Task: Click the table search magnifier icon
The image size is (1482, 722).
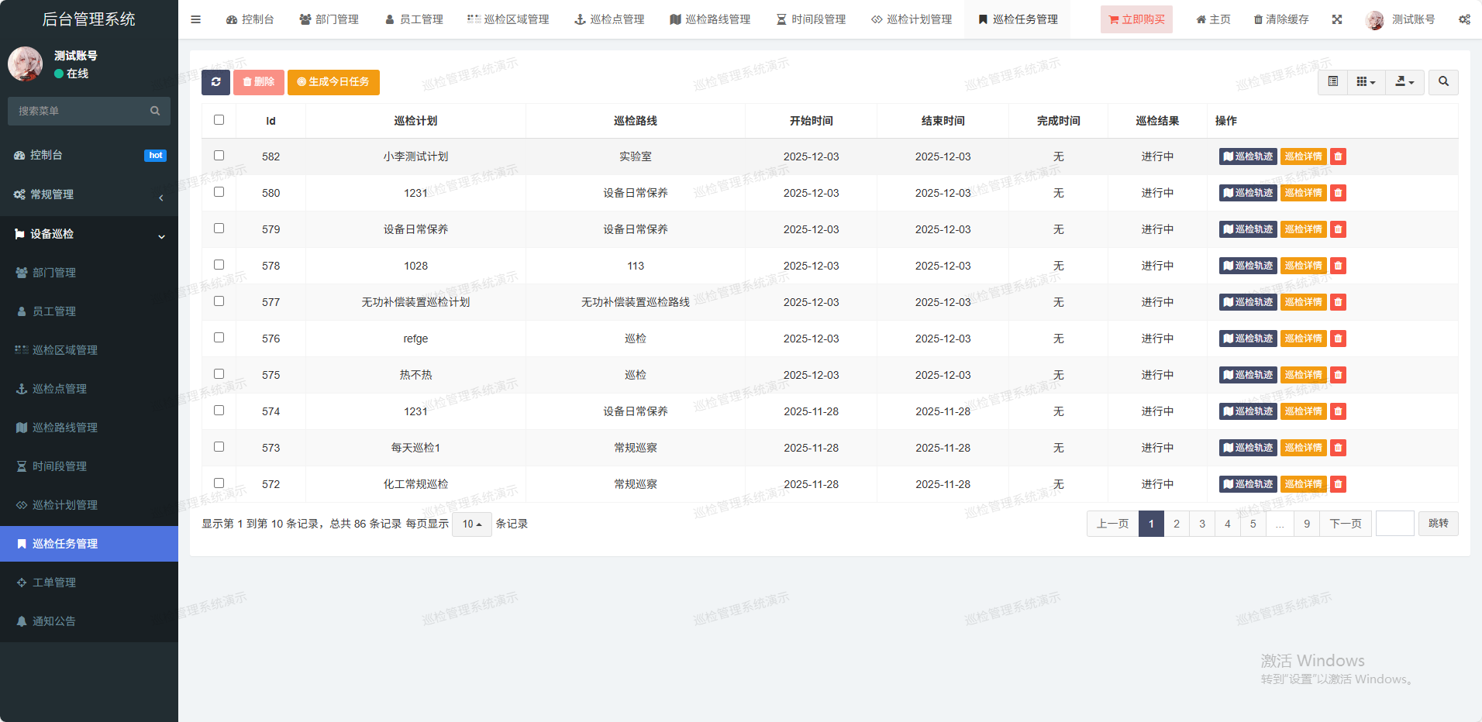Action: coord(1443,81)
